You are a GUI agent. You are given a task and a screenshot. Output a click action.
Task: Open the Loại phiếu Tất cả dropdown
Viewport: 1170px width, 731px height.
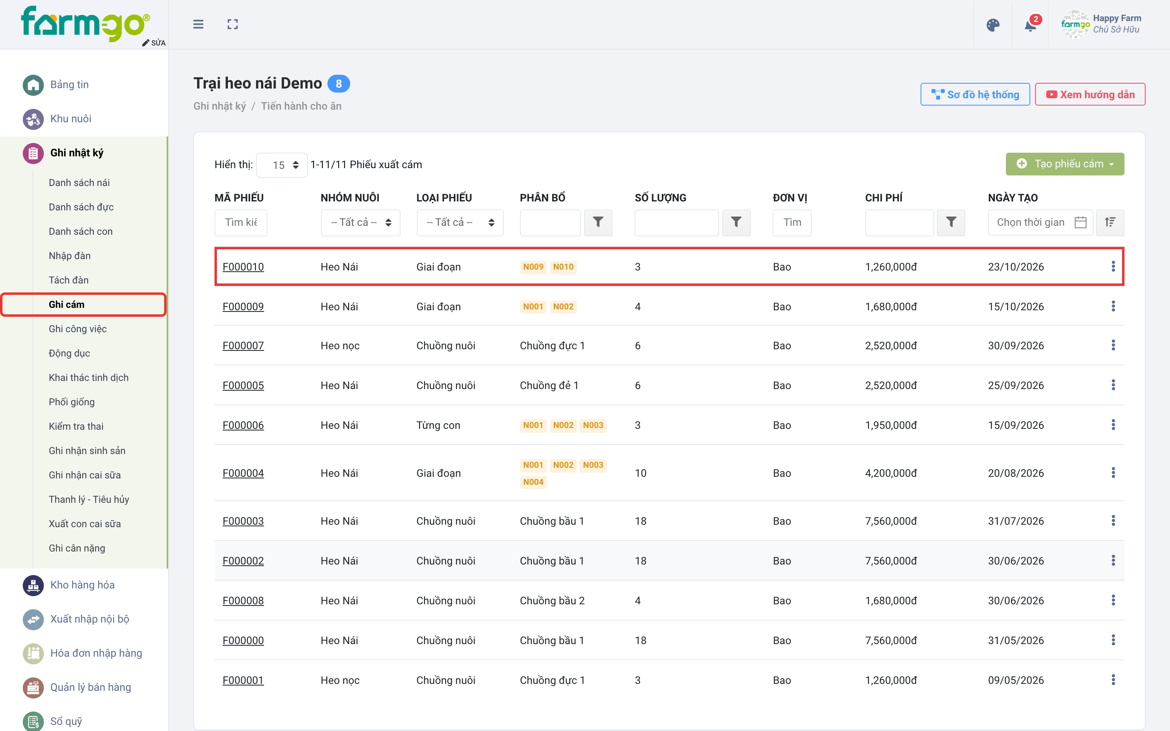pyautogui.click(x=460, y=223)
